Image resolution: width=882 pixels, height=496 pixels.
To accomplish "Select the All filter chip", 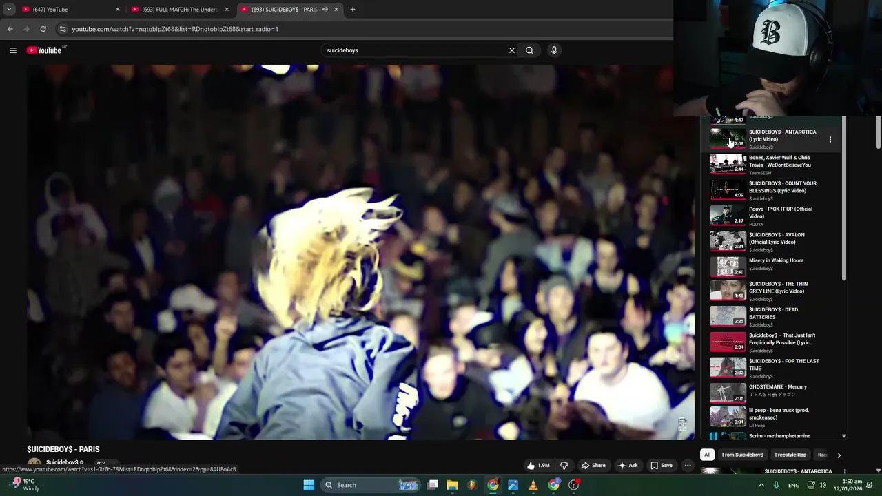I will [707, 455].
